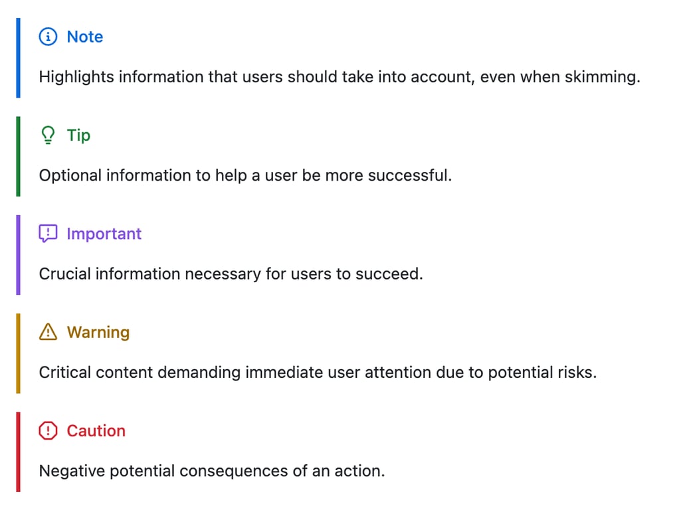Click the red Caution heading label
The width and height of the screenshot is (677, 510).
[x=96, y=430]
